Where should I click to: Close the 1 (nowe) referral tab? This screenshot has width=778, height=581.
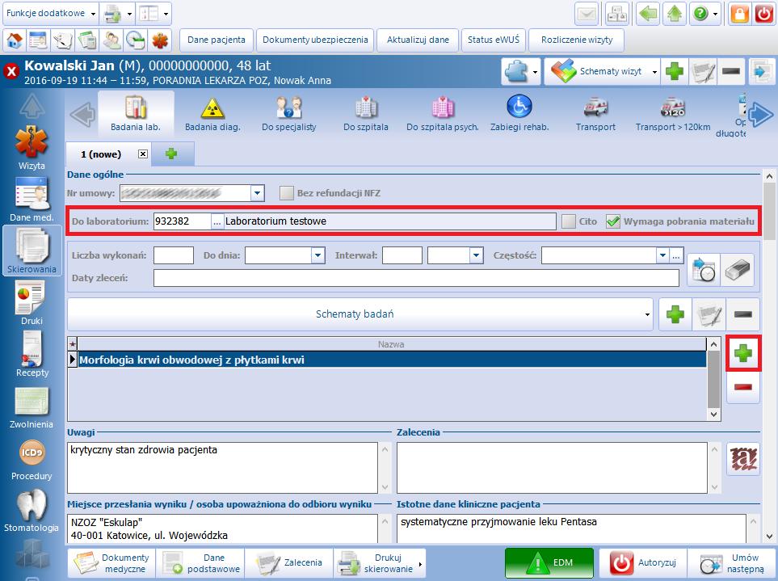click(143, 154)
